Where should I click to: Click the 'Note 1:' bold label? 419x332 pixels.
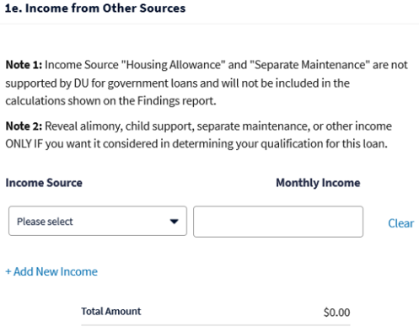[24, 65]
